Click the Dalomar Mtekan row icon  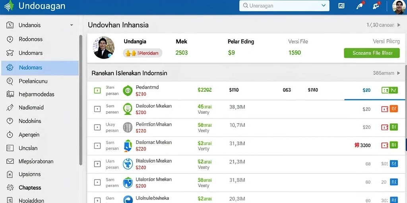128,146
